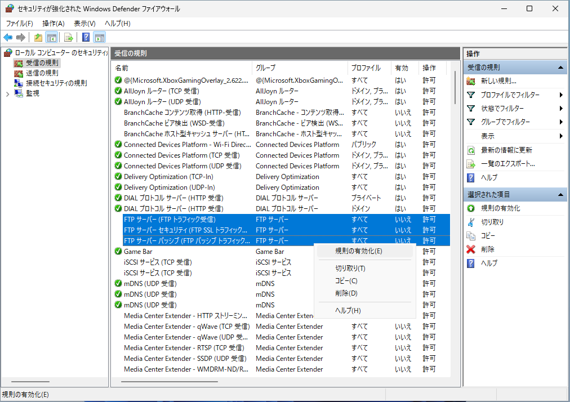
Task: Select BranchCache ピア検出 (WSD-受信) rule
Action: 282,123
